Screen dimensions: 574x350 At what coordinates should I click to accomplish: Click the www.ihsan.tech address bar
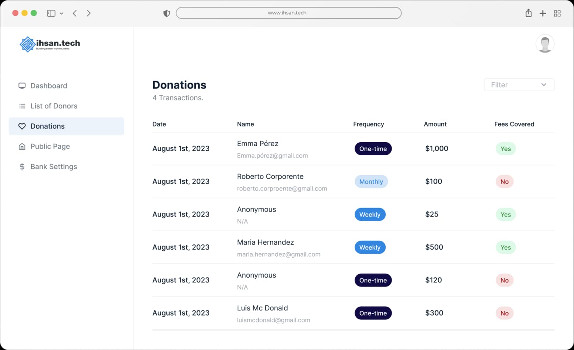288,13
